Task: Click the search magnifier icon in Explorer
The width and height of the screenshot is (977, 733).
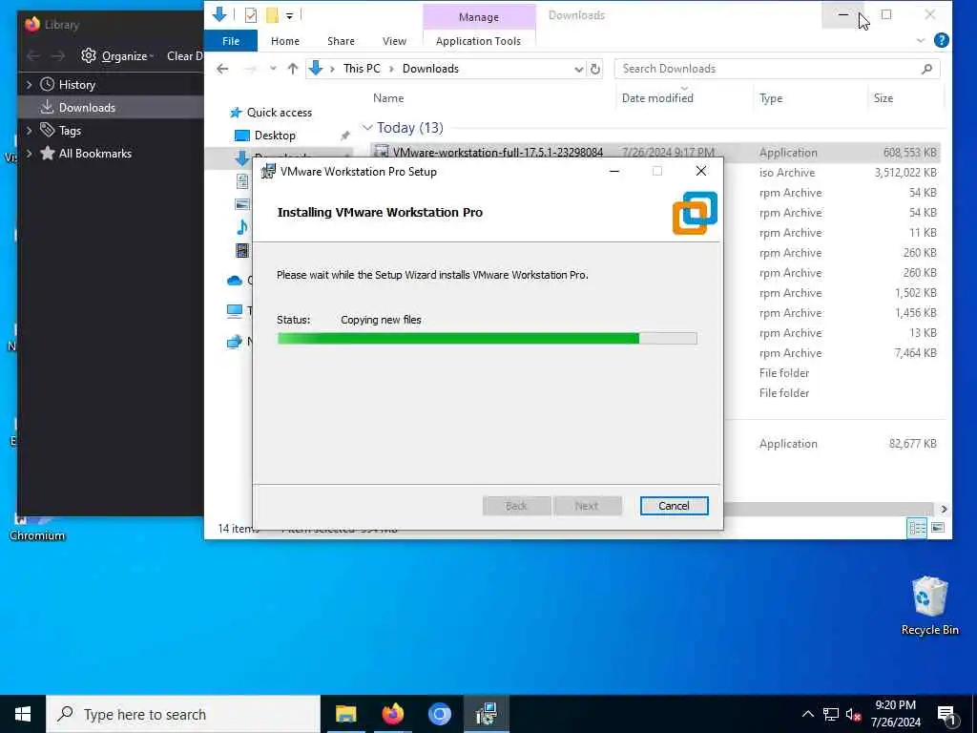Action: coord(926,69)
